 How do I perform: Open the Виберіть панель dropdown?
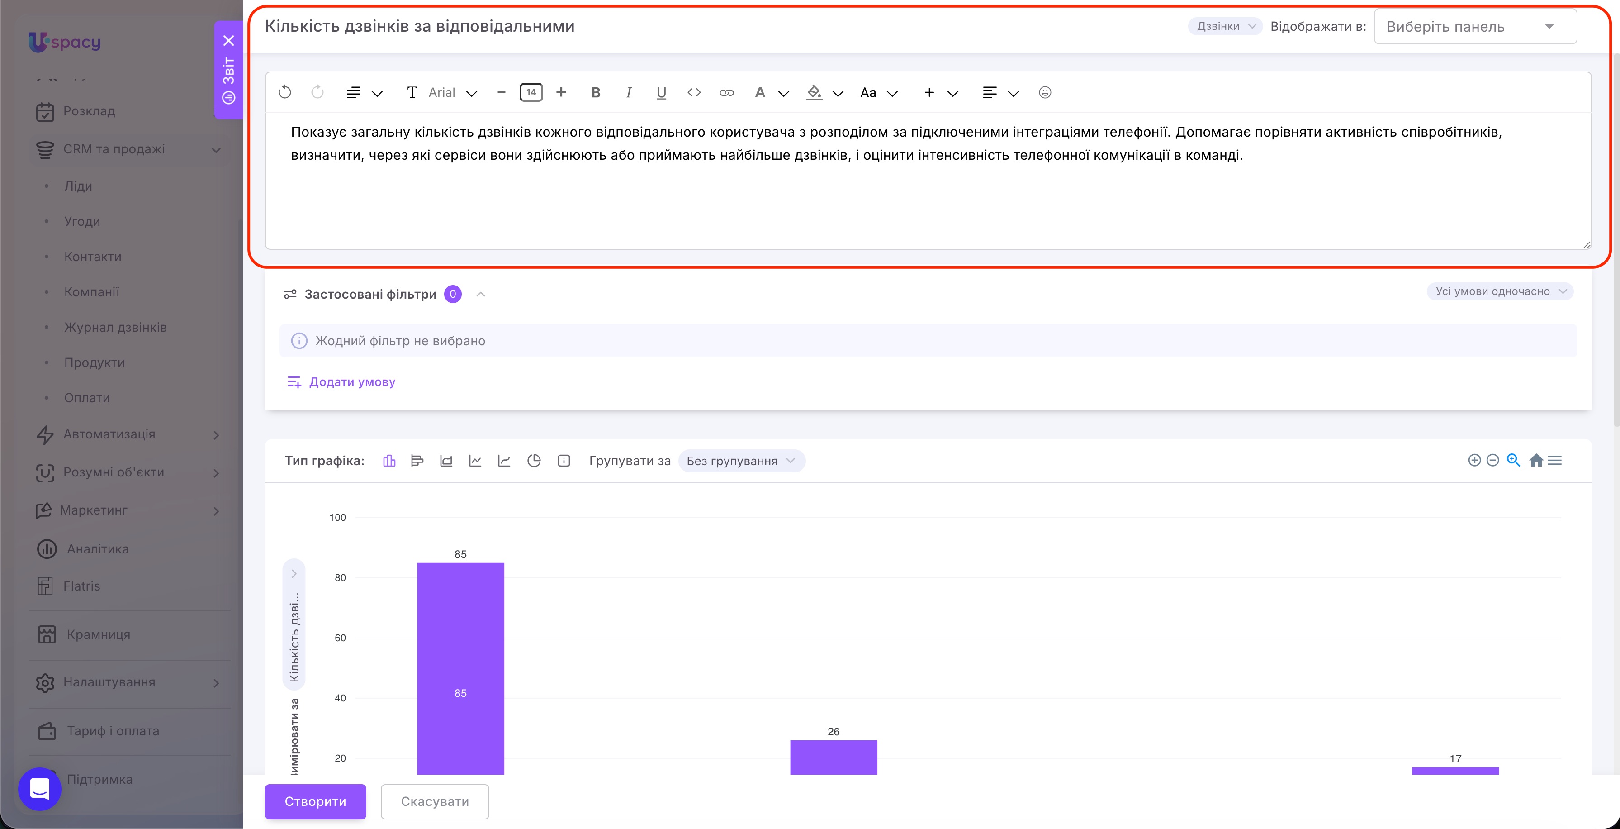(1475, 26)
